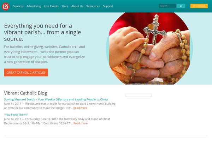Open the Live Events menu
Image resolution: width=212 pixels, height=141 pixels.
[51, 6]
